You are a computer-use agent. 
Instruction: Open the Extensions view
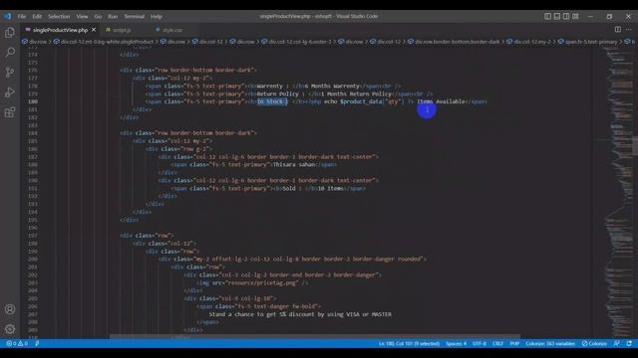[10, 112]
